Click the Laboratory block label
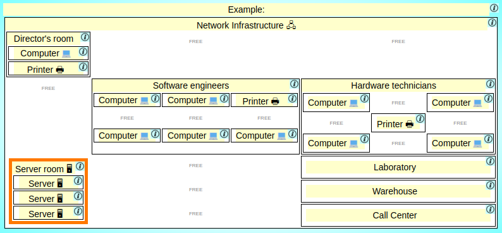502x233 pixels. point(395,167)
